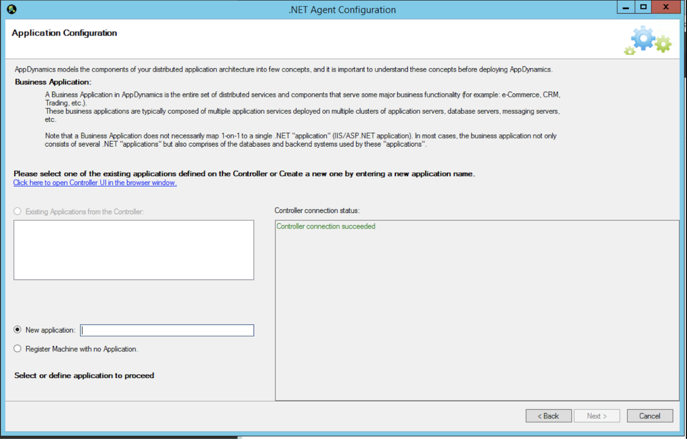The height and width of the screenshot is (439, 687).
Task: Click the .NET Agent Configuration title bar text
Action: click(342, 10)
